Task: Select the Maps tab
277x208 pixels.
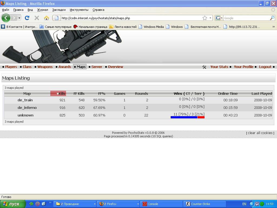Action: 80,67
